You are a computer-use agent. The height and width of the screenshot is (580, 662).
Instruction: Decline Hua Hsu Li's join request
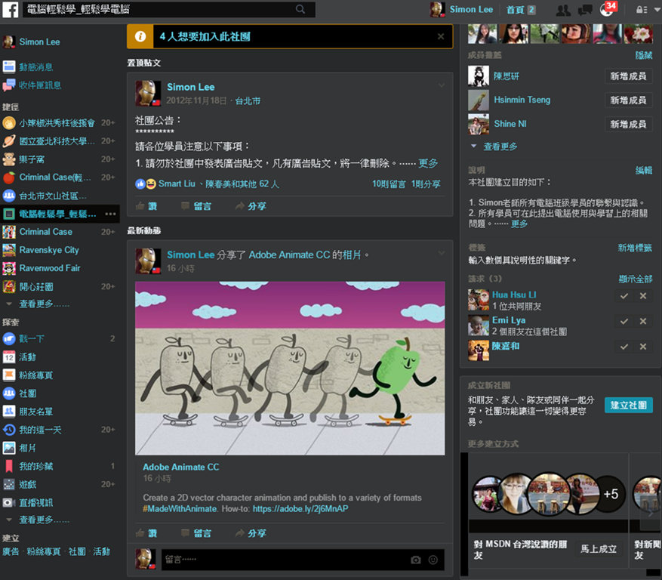[x=642, y=296]
